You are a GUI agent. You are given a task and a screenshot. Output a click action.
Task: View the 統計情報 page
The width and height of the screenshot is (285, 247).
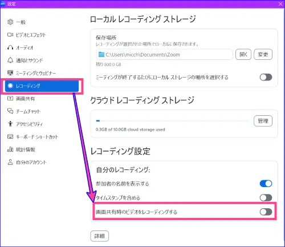pos(42,149)
